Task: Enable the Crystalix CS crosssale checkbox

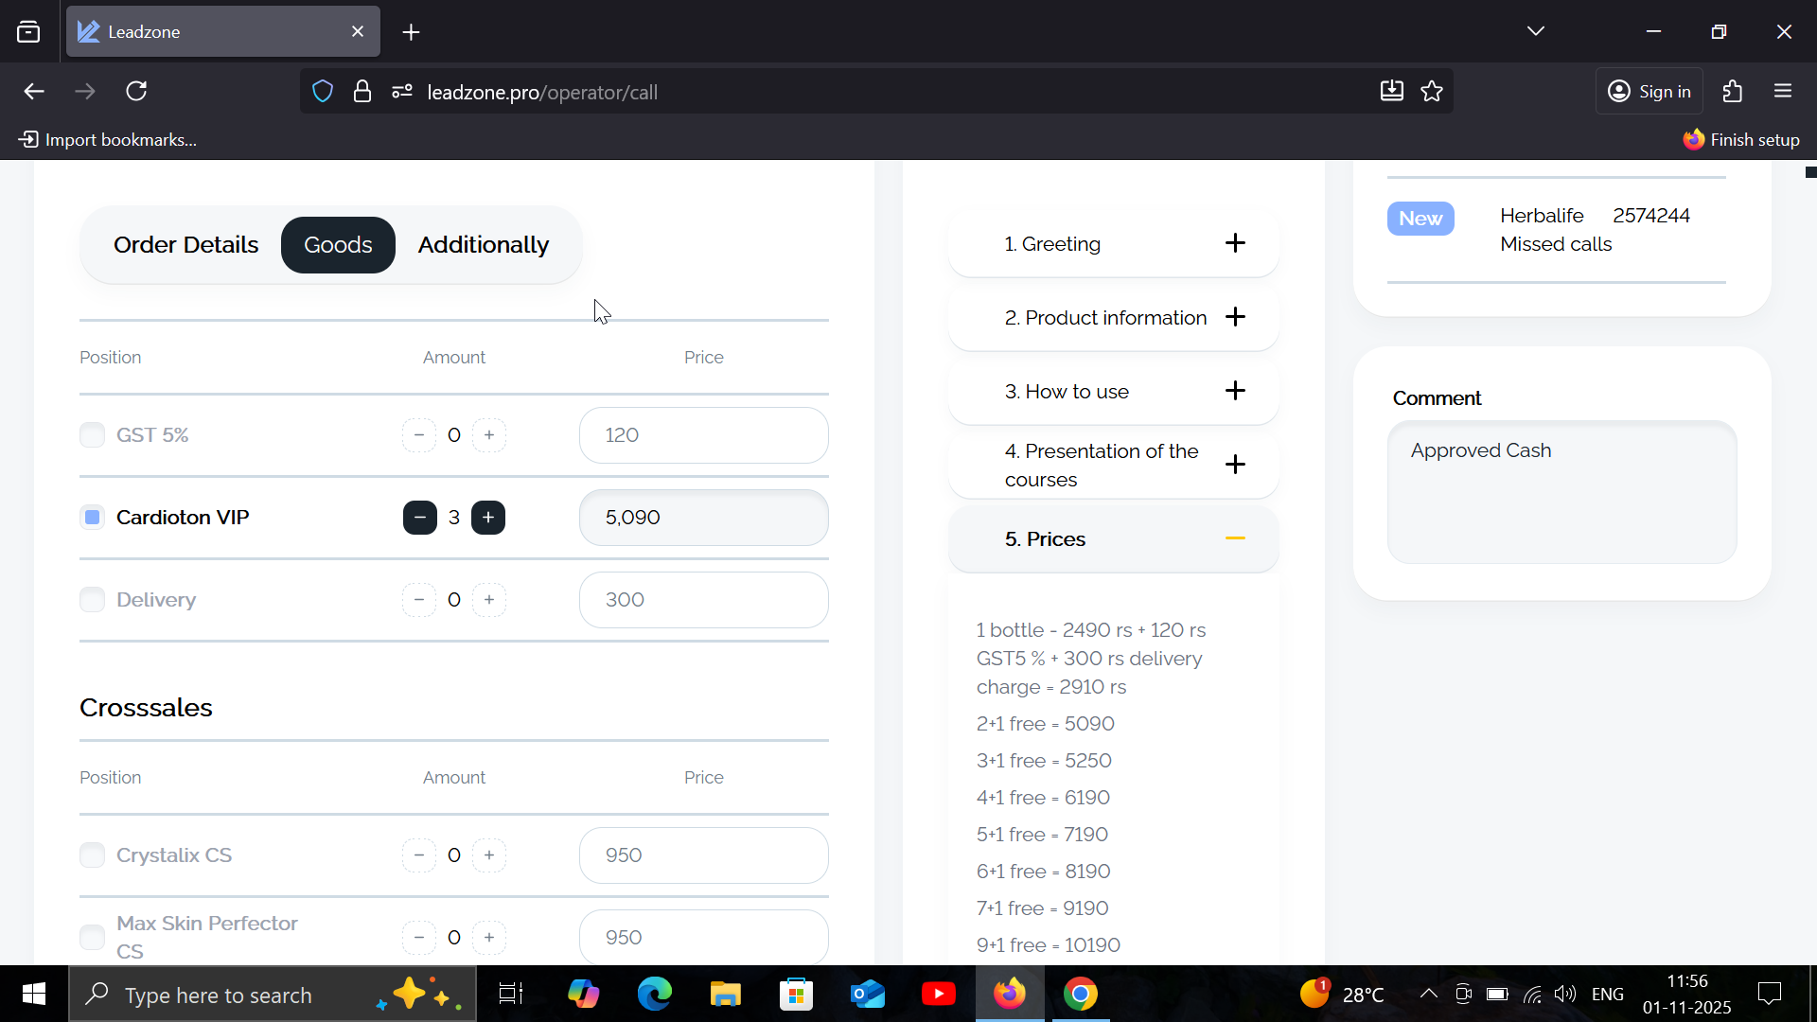Action: 92,855
